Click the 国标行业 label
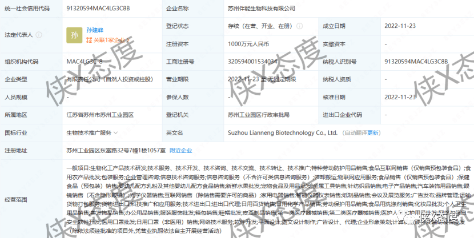This screenshot has height=238, width=474. coord(16,133)
